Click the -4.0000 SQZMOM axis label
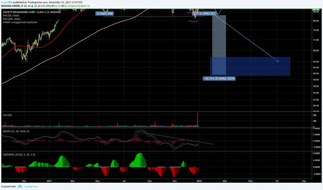Image resolution: width=323 pixels, height=190 pixels. point(316,174)
